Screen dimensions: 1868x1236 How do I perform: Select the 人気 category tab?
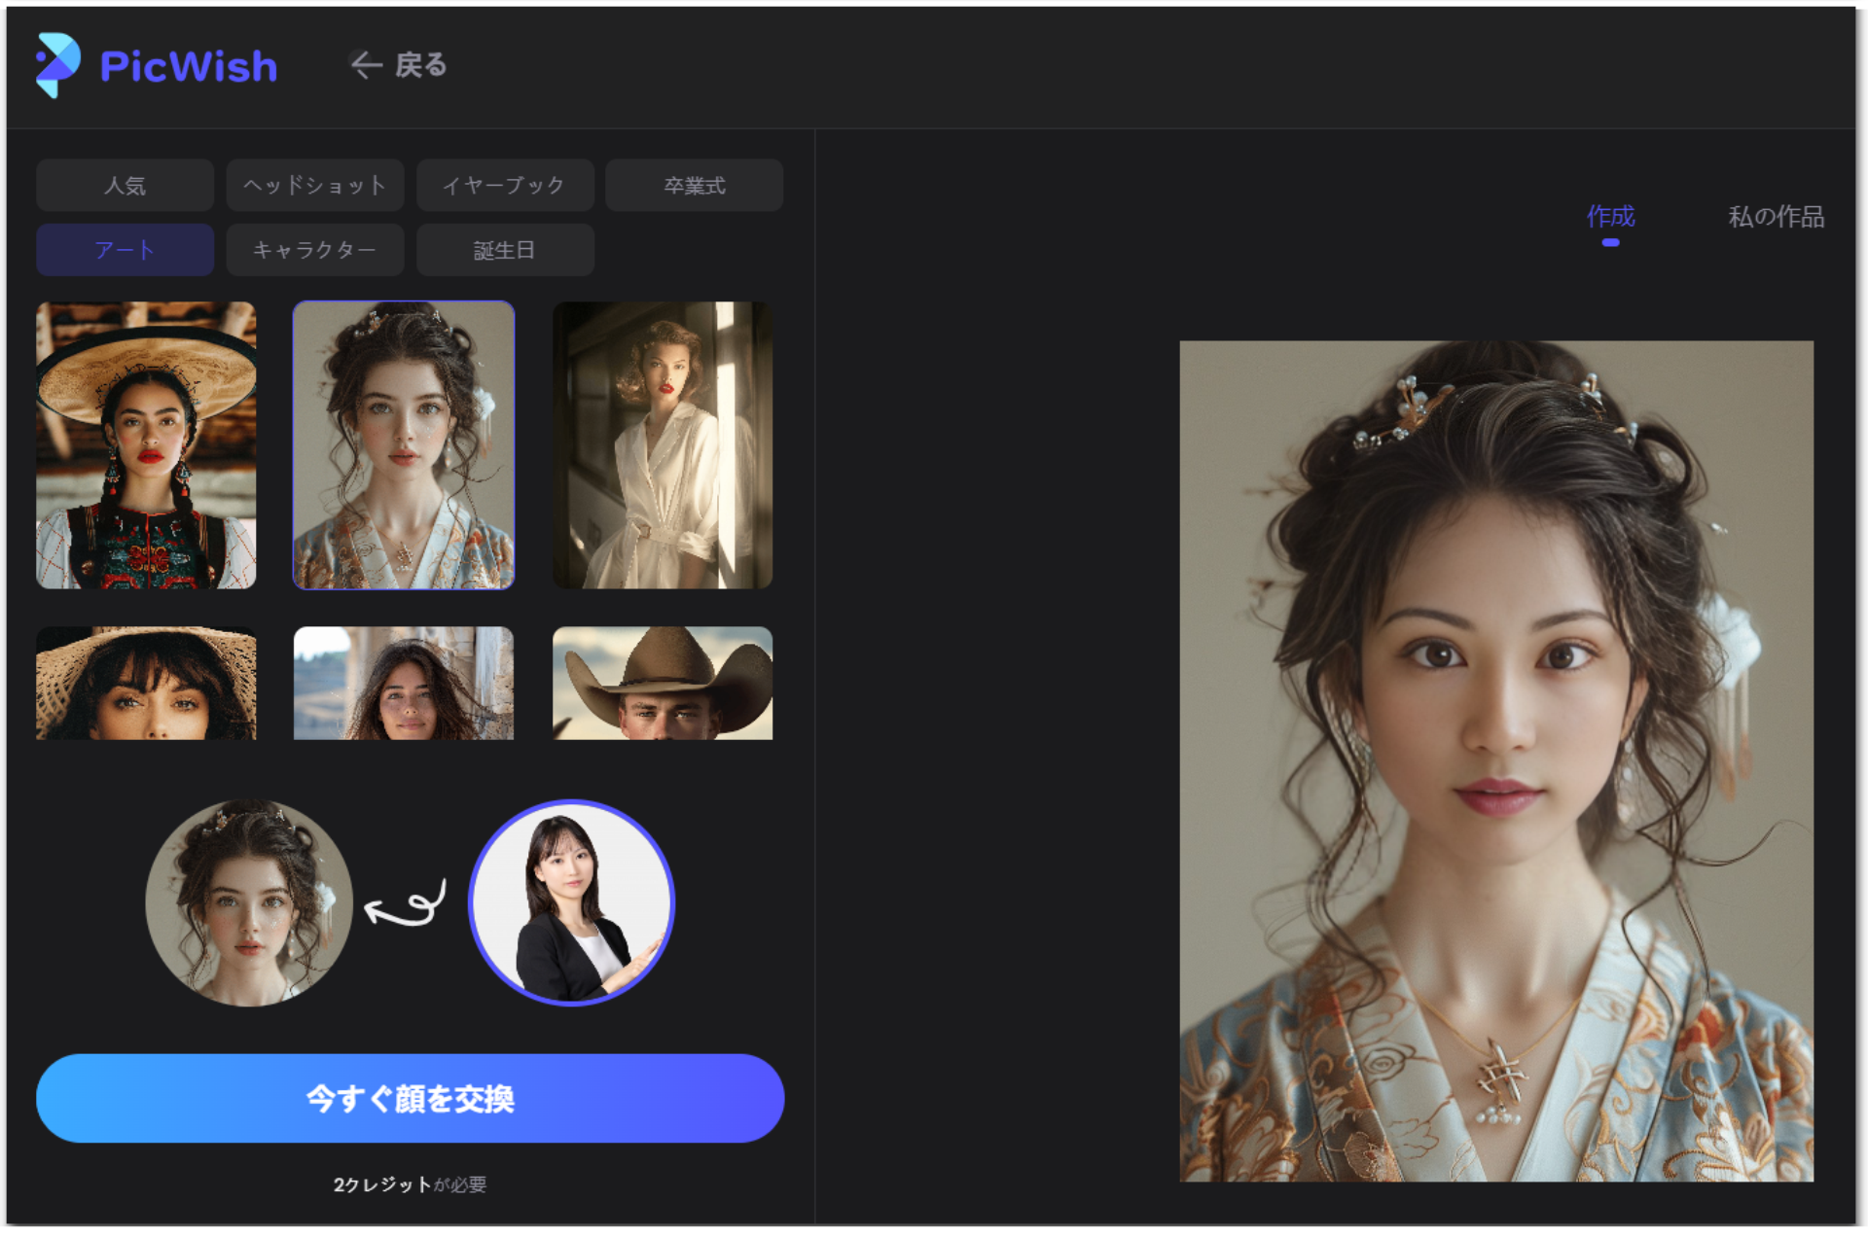125,186
